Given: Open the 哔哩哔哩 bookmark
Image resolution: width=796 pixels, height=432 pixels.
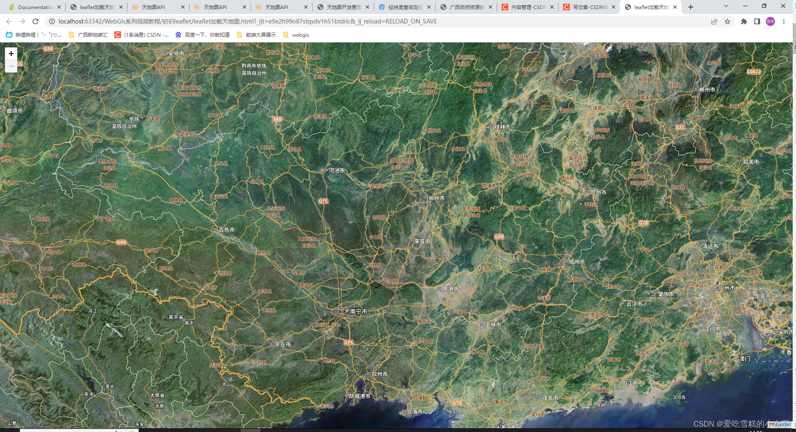Looking at the screenshot, I should pyautogui.click(x=33, y=35).
